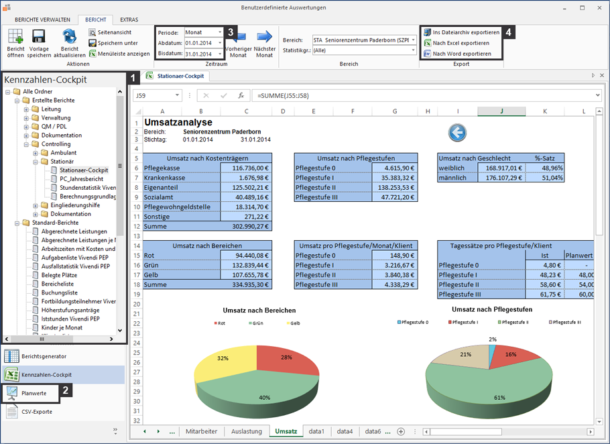Add a new sheet with plus icon
The height and width of the screenshot is (444, 610).
coord(401,431)
